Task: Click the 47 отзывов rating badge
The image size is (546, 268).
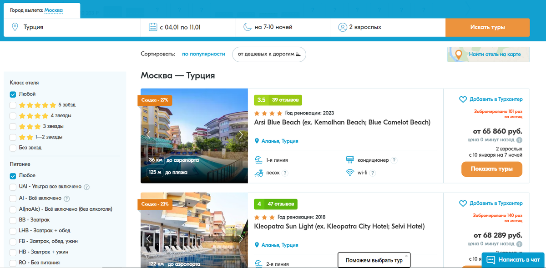Action: pos(276,204)
